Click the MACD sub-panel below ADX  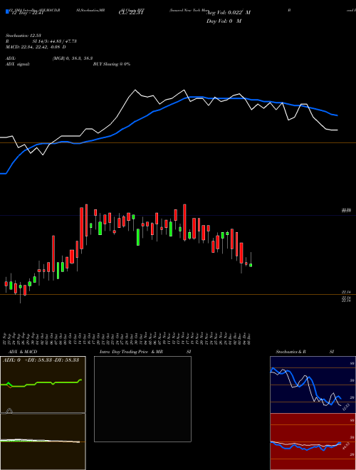(43, 442)
